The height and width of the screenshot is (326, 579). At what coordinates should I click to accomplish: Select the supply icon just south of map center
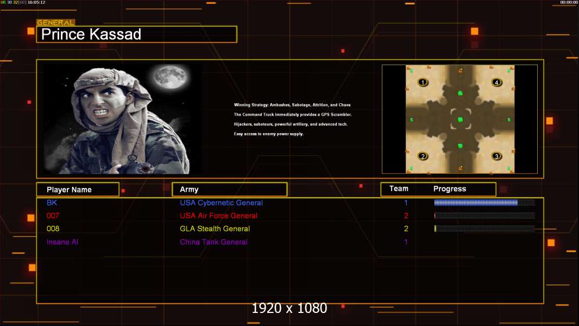coord(460,146)
